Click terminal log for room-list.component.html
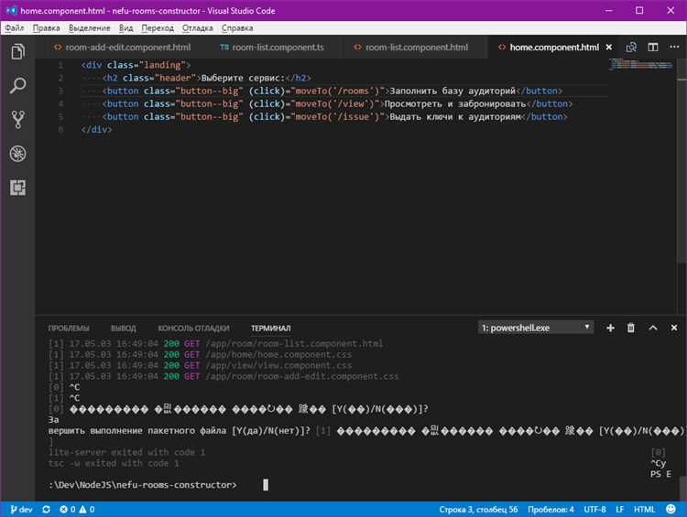 click(x=215, y=344)
